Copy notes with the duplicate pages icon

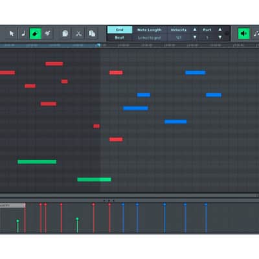(x=92, y=34)
